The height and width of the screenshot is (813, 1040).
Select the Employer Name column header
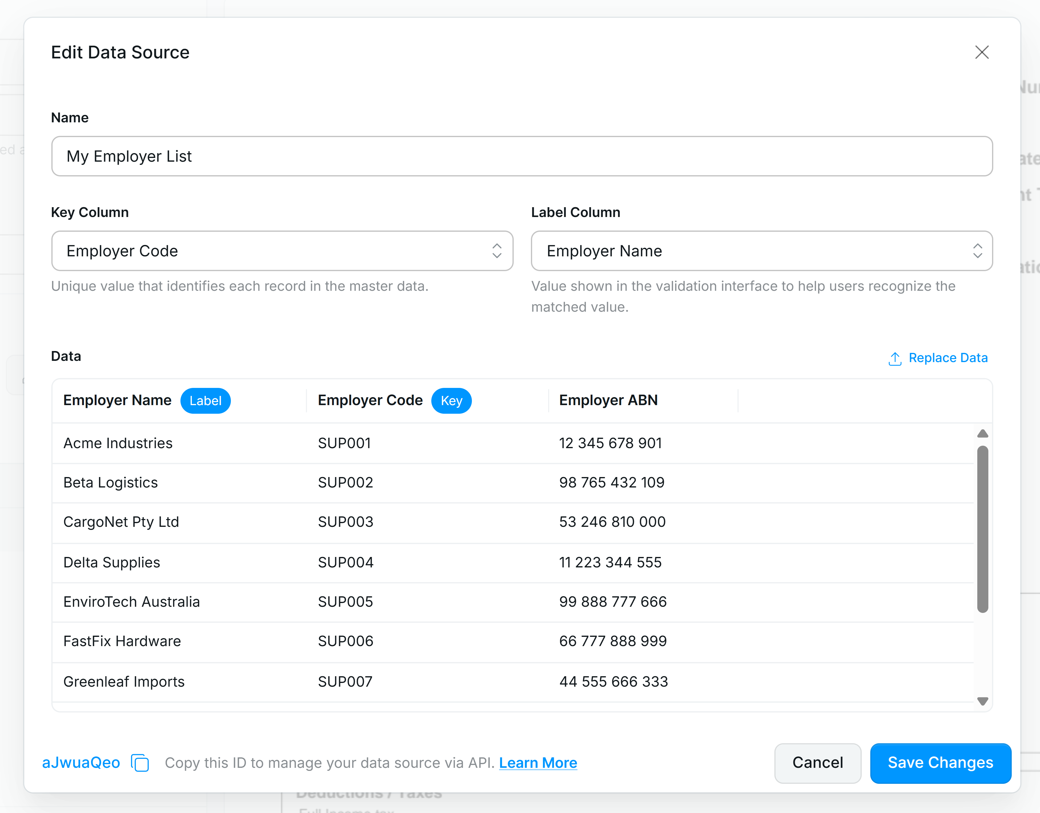click(x=117, y=400)
